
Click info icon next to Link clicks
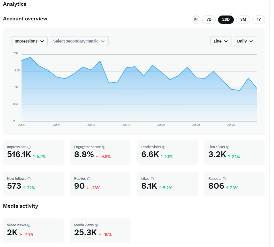pyautogui.click(x=228, y=147)
